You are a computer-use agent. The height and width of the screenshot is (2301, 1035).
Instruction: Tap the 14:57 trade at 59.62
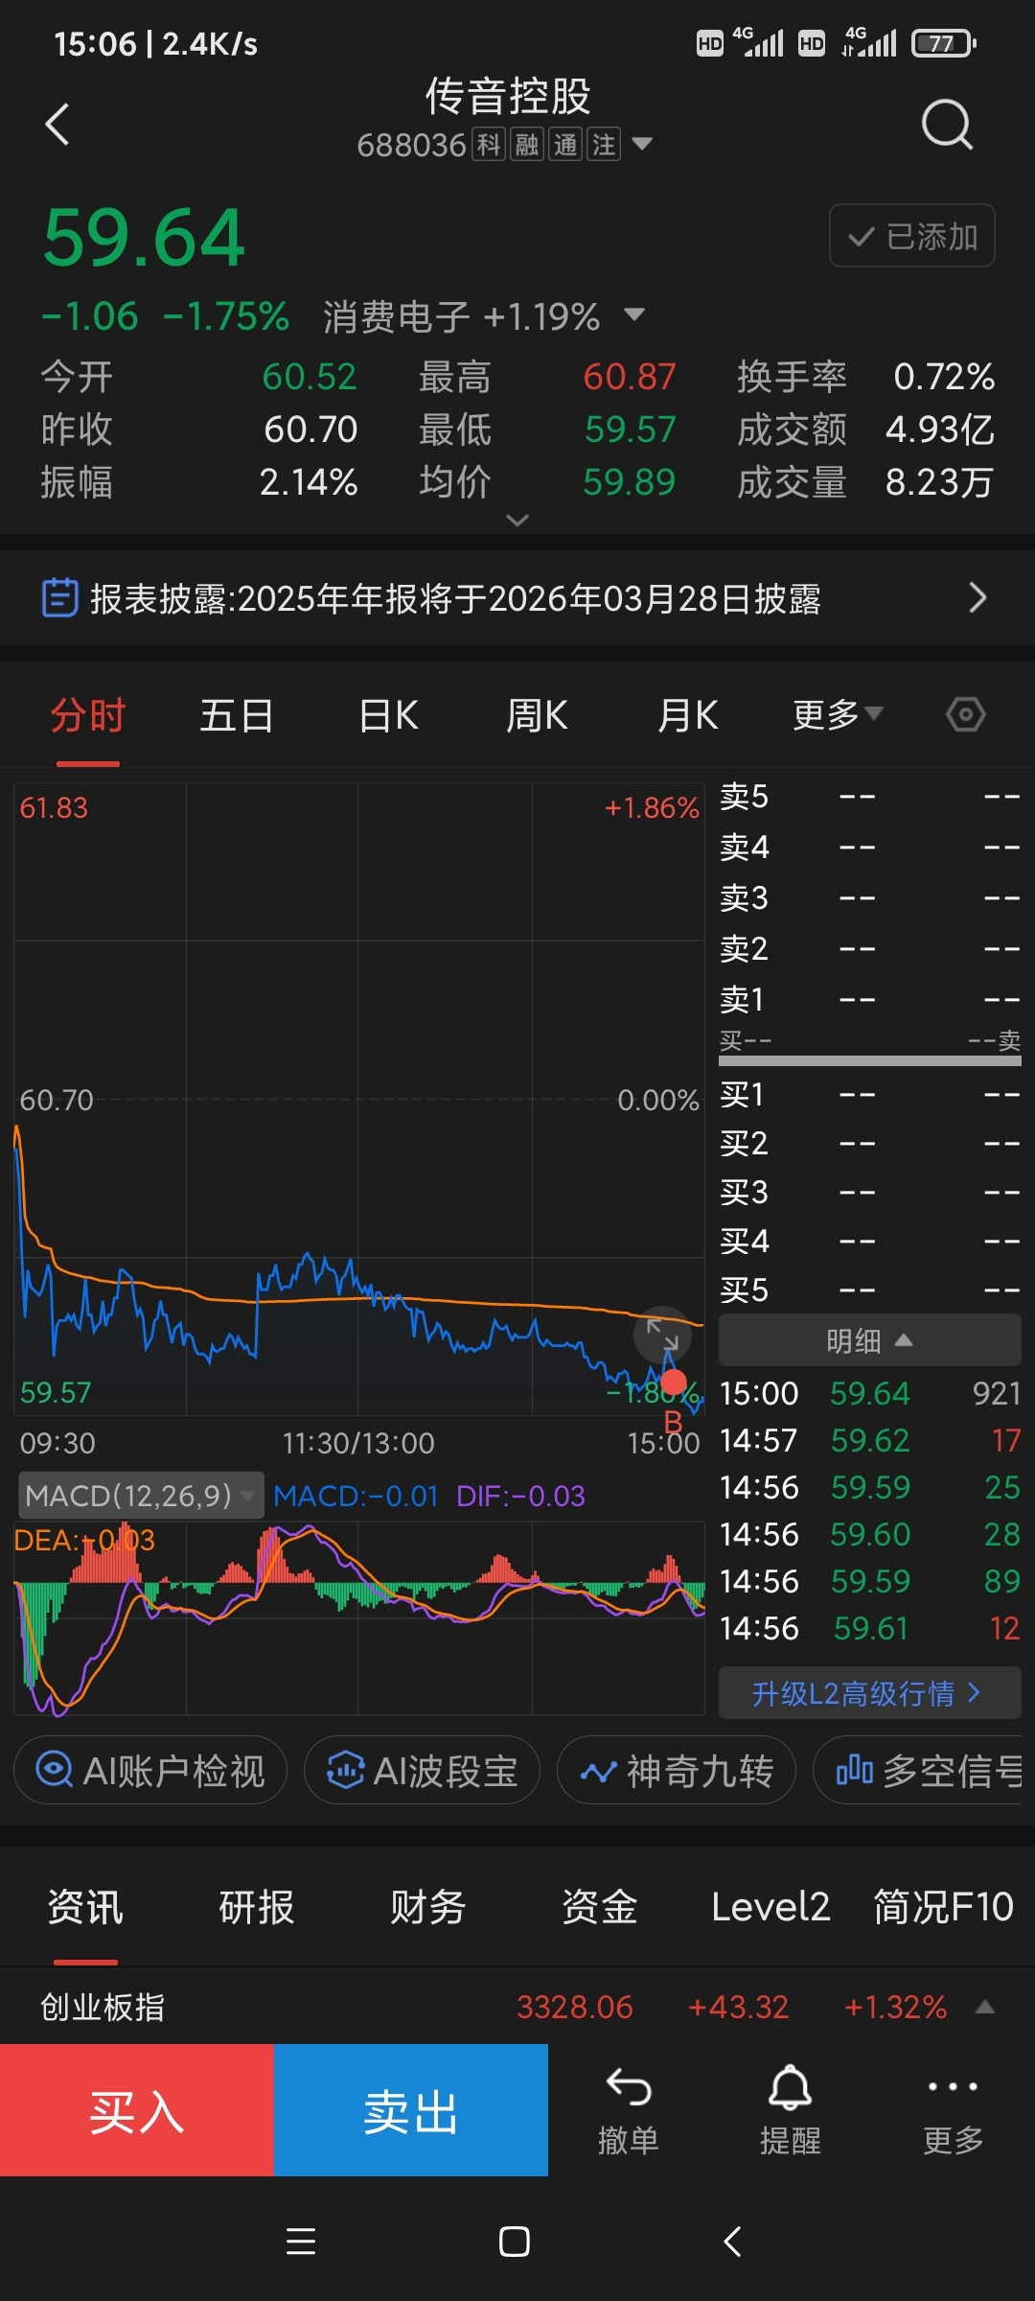pos(870,1440)
